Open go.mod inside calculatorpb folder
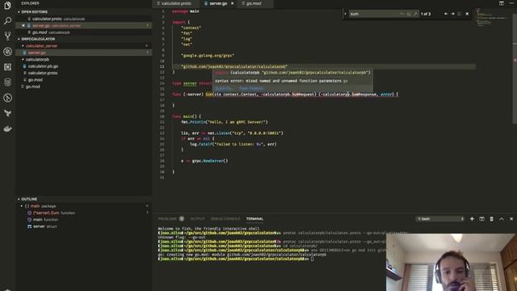The image size is (517, 291). [84, 80]
